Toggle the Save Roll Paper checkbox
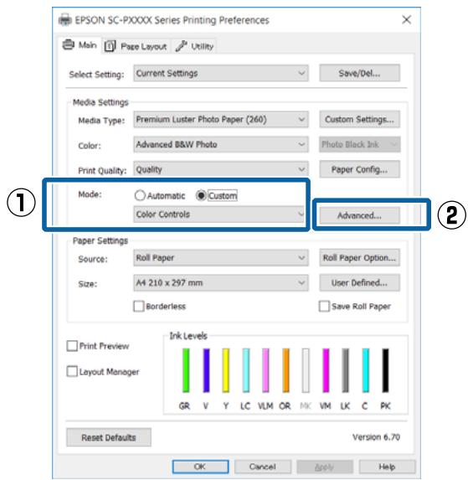The width and height of the screenshot is (468, 480). (x=324, y=306)
